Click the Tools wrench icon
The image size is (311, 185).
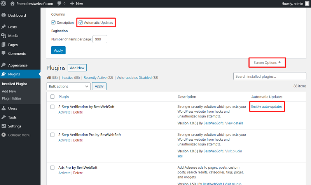[3, 117]
